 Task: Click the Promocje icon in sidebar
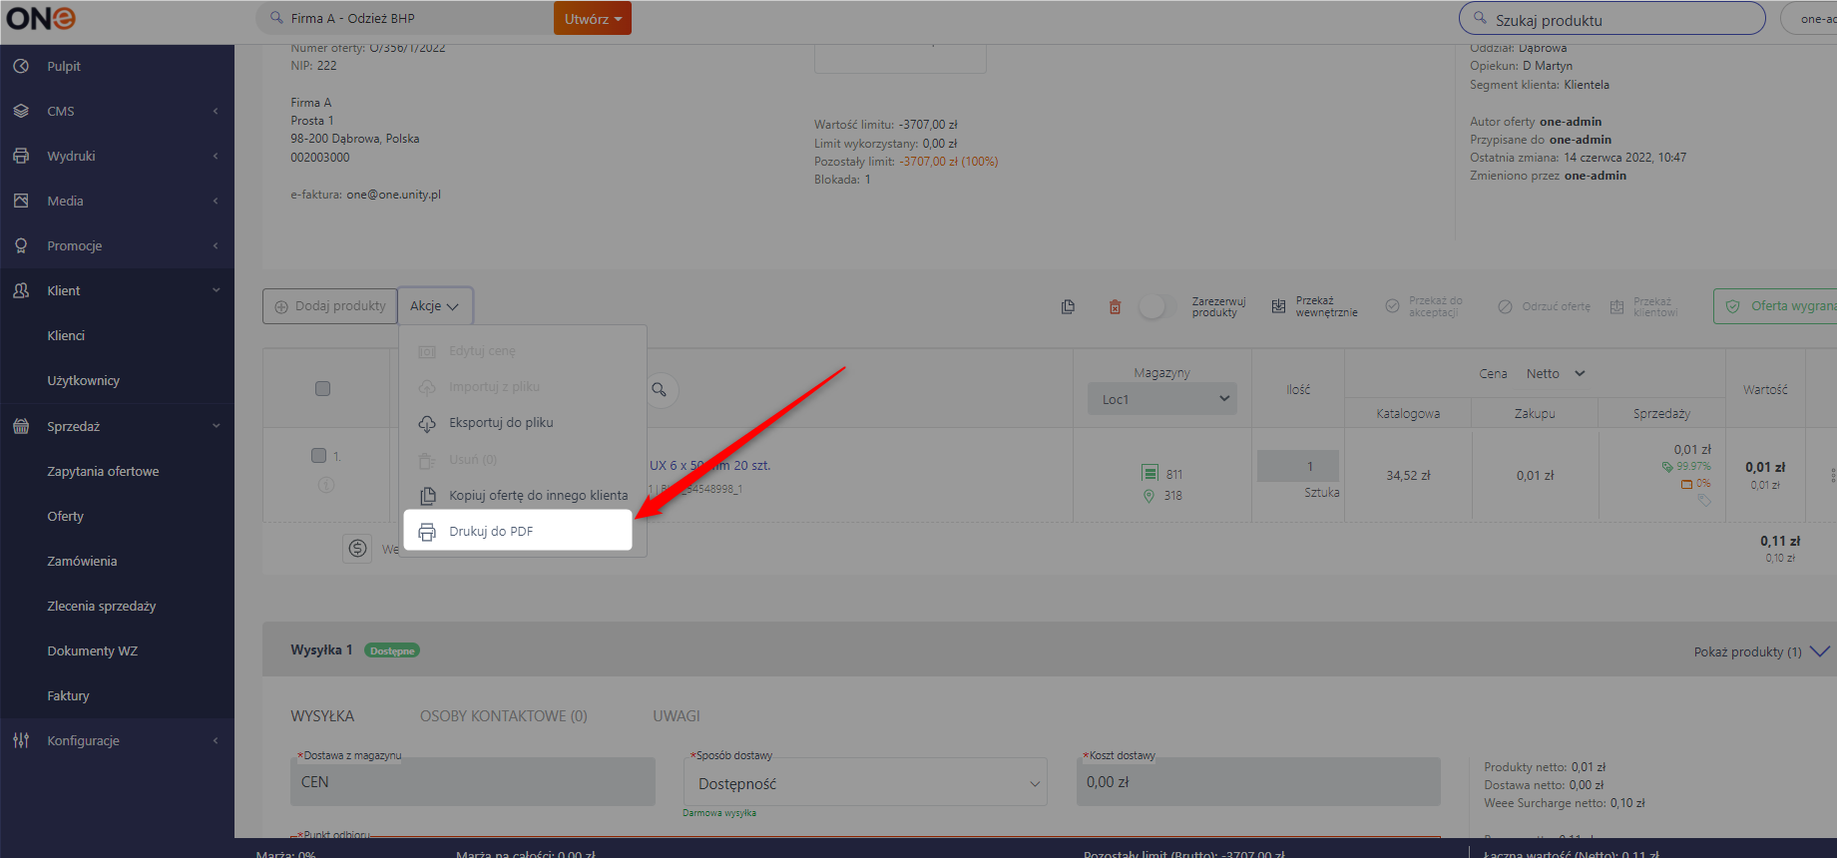[21, 245]
